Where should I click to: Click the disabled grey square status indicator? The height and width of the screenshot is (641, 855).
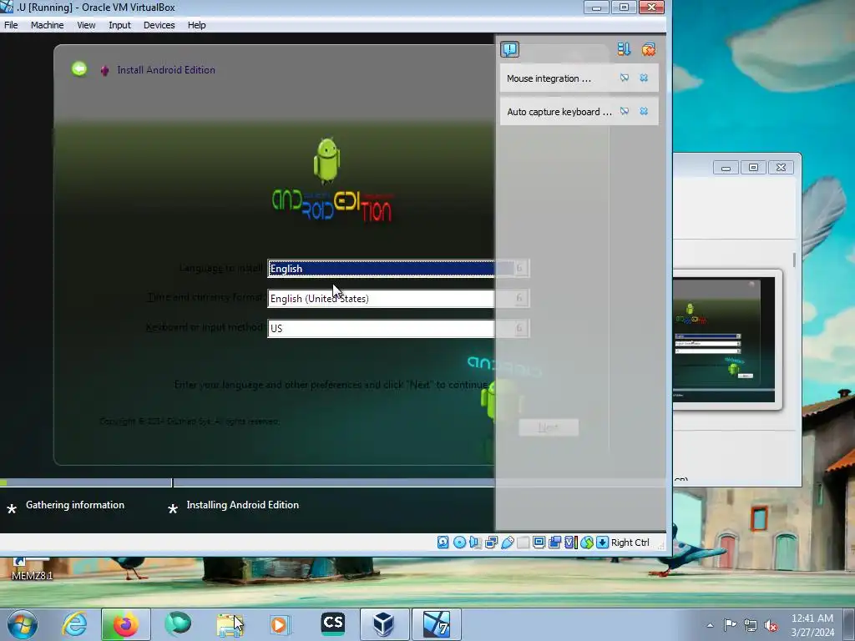(x=523, y=543)
